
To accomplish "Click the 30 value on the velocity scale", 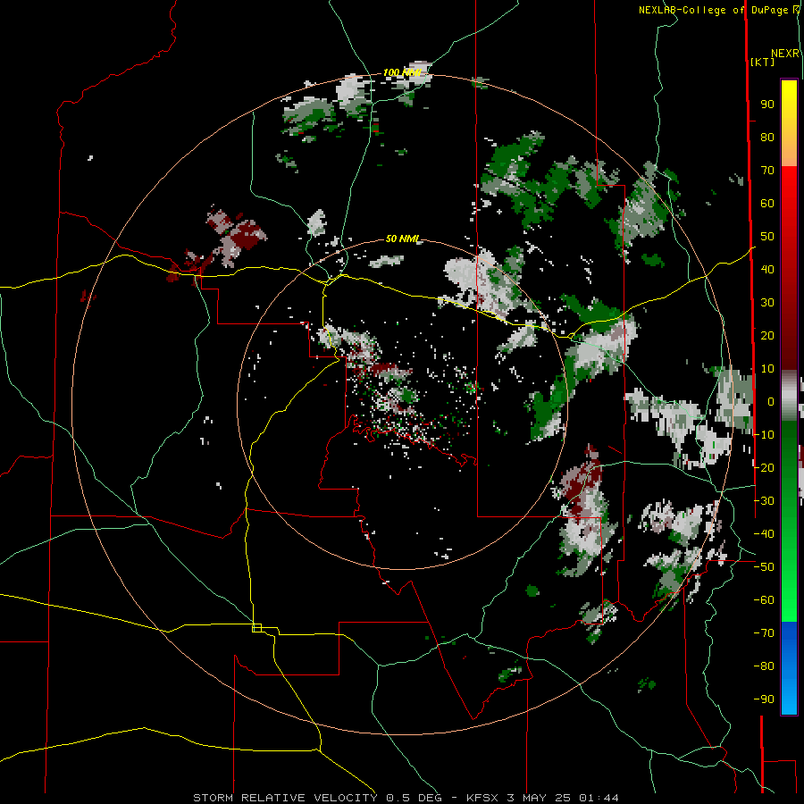I will coord(767,303).
